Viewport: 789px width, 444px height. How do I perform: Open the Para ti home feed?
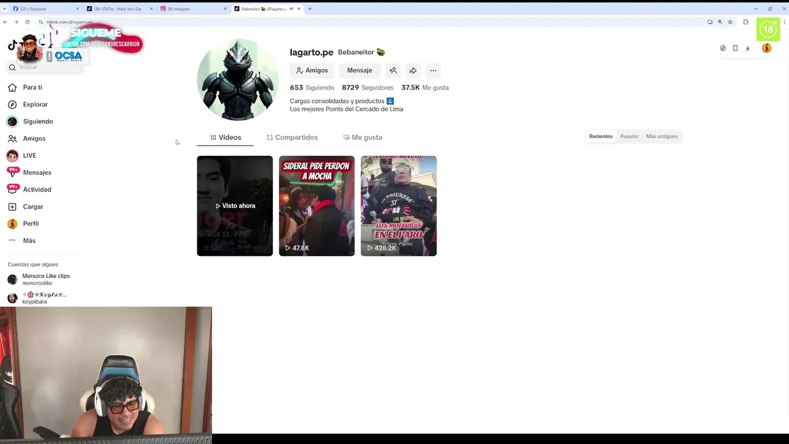point(33,88)
